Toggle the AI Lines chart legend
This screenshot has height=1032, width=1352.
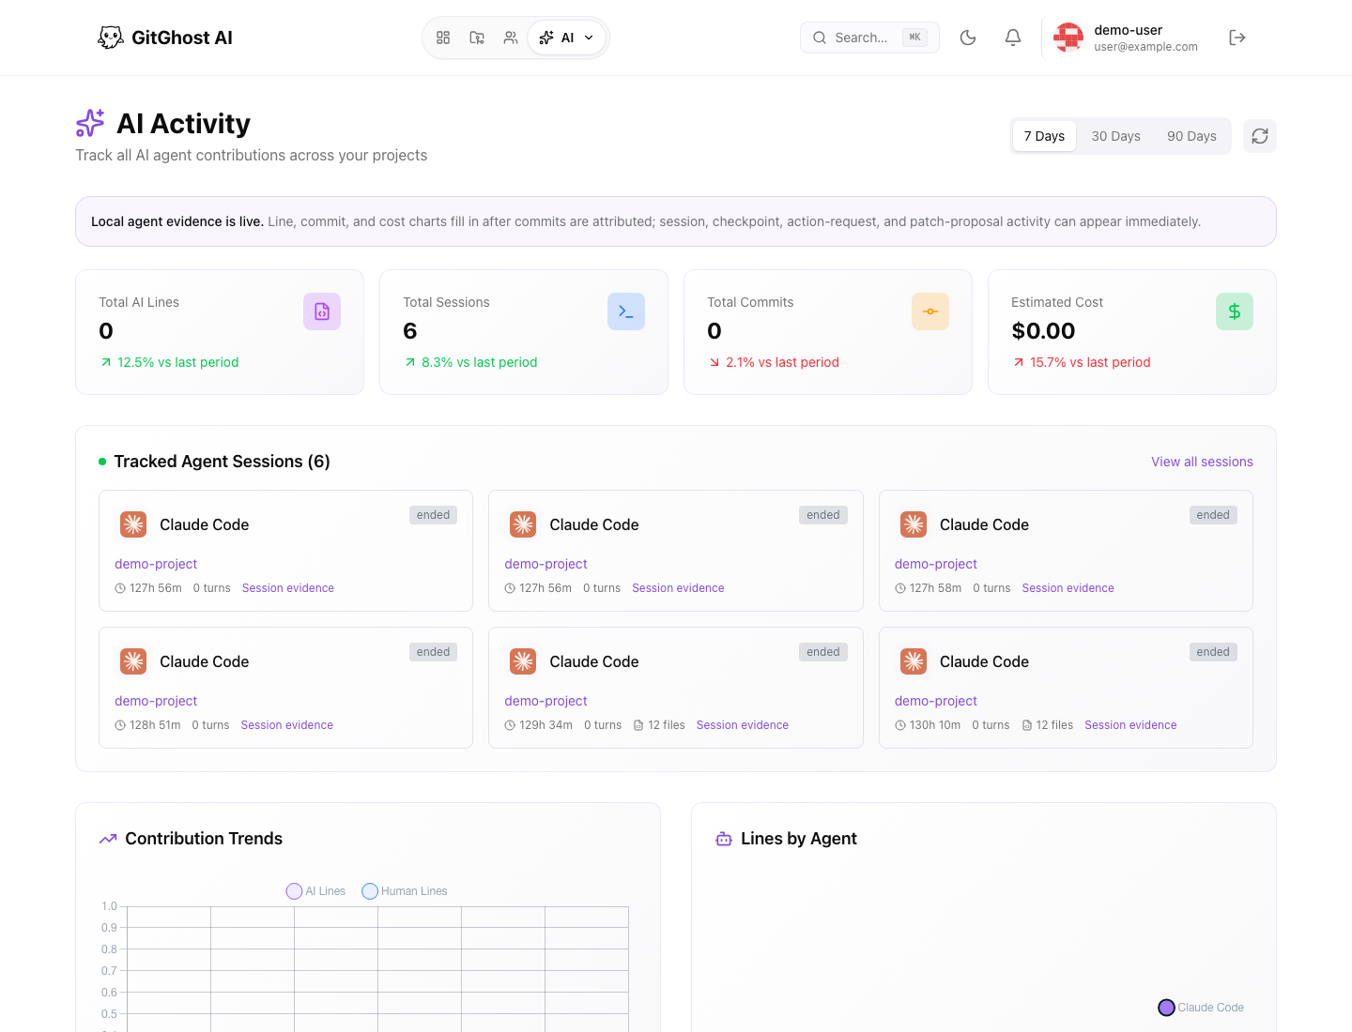click(315, 891)
